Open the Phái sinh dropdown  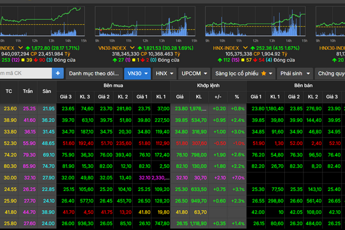coord(295,73)
